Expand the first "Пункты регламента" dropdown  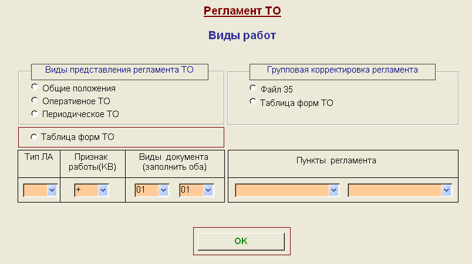(334, 190)
